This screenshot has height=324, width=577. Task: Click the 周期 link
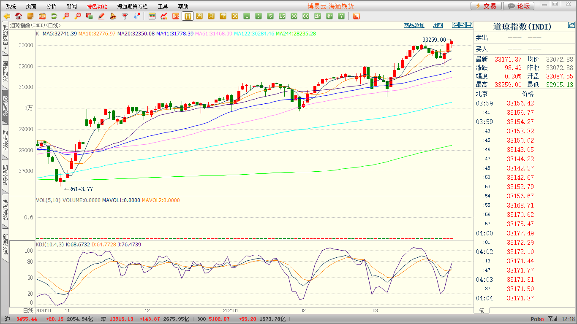pos(438,25)
